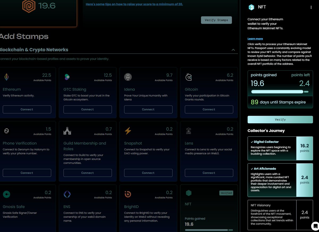Click the Snapshot lightning bolt icon
Screen dimensions: 319x232
click(x=128, y=131)
